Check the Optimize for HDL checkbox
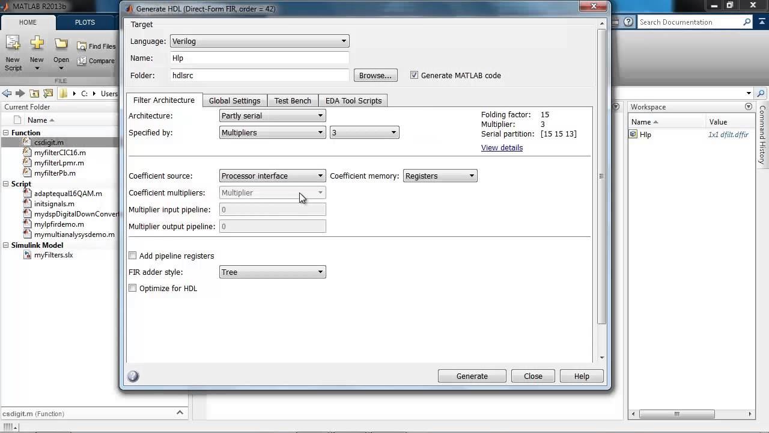Screen dimensions: 769x433 pyautogui.click(x=133, y=288)
